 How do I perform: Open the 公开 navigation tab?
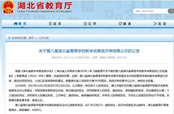click(90, 24)
